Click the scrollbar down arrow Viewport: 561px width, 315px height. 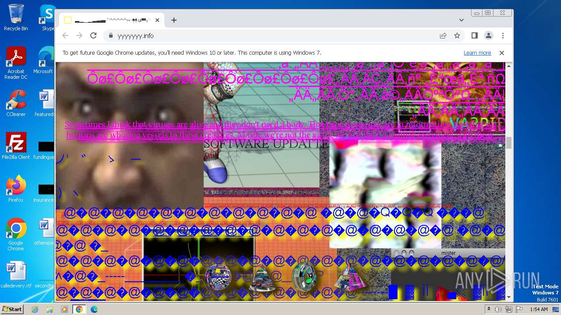click(509, 297)
